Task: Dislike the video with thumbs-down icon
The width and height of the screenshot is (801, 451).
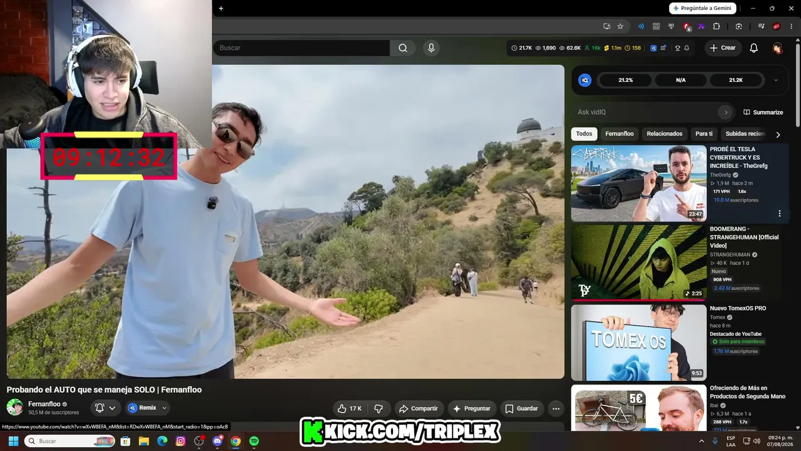Action: 379,408
